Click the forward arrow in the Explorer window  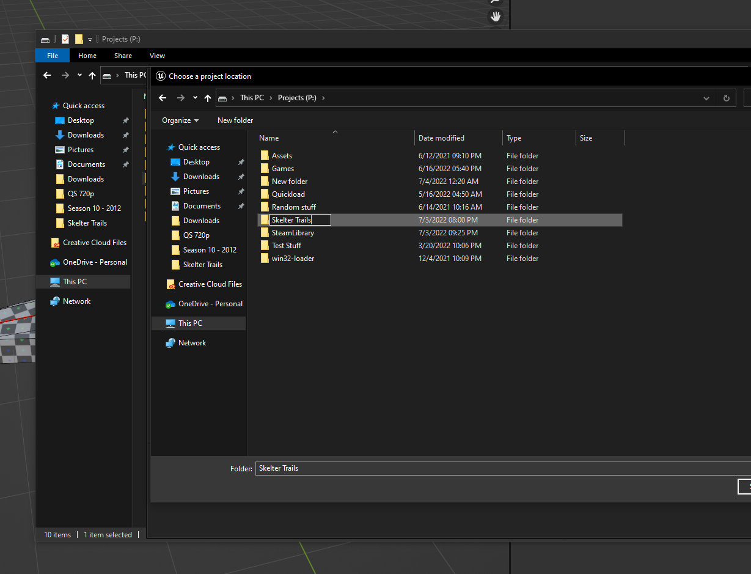point(65,76)
